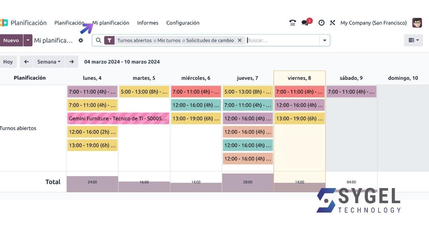Open the activities clock icon
Screen dimensions: 429x241
(x=321, y=22)
